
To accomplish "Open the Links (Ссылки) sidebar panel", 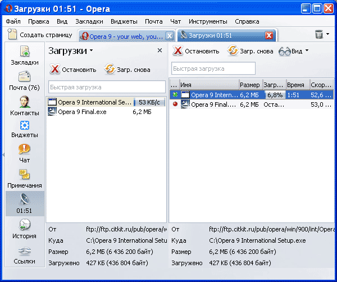I will pos(25,255).
